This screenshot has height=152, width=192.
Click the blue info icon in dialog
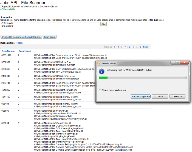[x=101, y=71]
